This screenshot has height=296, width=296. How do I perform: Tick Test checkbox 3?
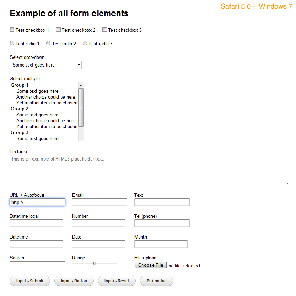tap(104, 30)
